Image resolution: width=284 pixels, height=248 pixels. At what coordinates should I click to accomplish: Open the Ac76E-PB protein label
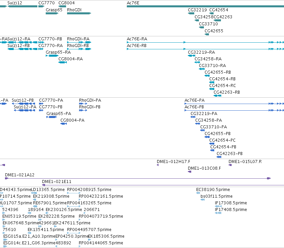[194, 107]
